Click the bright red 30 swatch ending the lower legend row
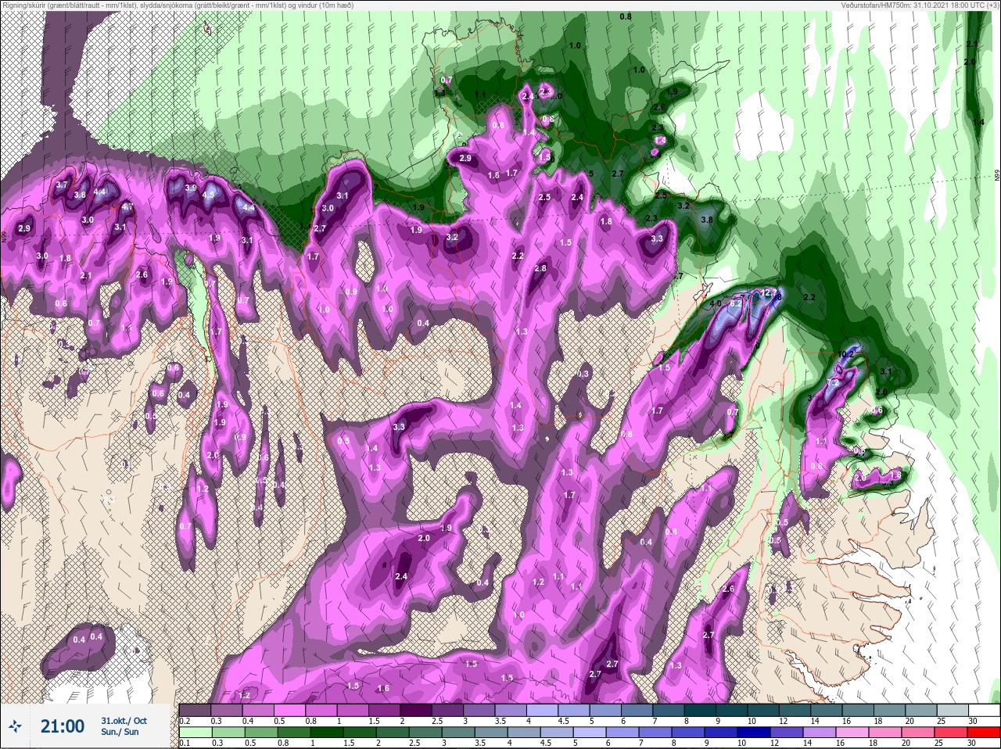This screenshot has width=1001, height=749. [984, 732]
